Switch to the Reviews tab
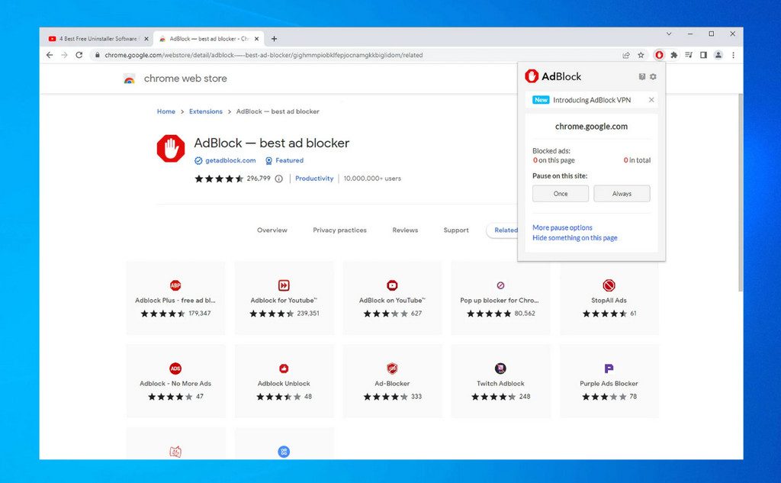781x483 pixels. pos(405,230)
